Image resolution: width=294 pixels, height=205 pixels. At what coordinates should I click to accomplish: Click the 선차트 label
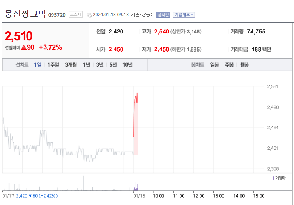tap(22, 65)
